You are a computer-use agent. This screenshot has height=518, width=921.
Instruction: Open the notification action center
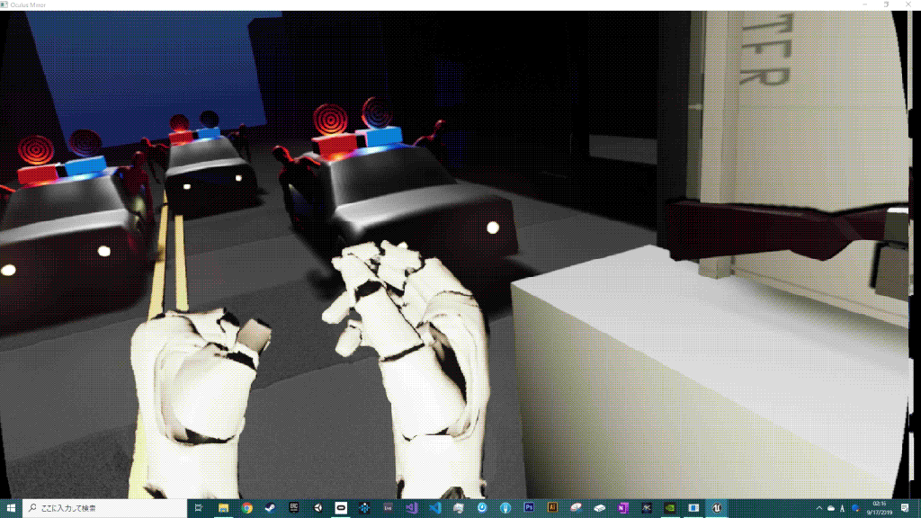click(903, 508)
